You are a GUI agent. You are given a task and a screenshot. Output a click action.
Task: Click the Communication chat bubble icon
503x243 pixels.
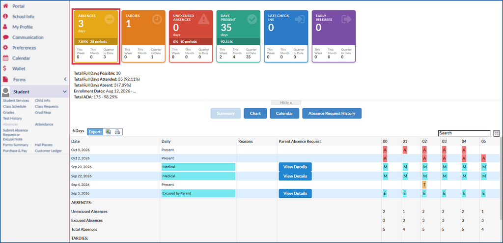tap(5, 37)
